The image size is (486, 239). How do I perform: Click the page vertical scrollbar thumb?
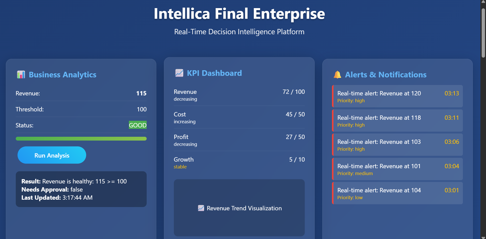(x=483, y=33)
